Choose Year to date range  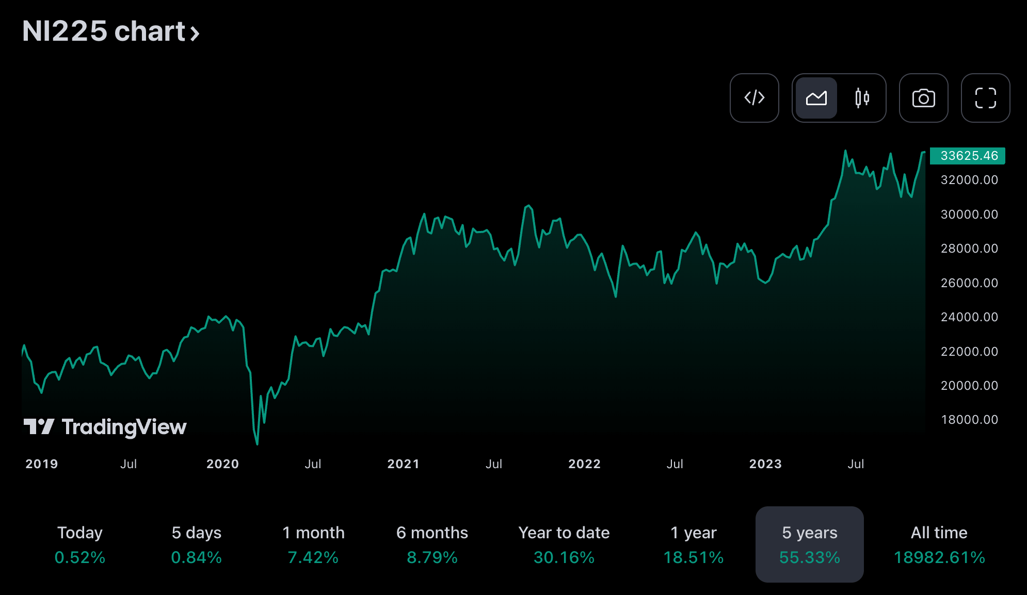point(564,544)
